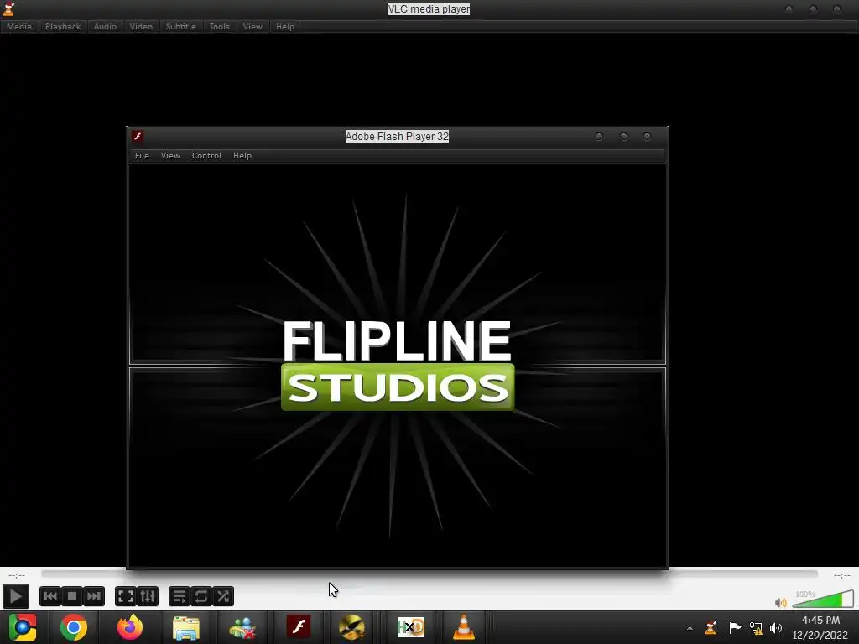
Task: Open the VLC Help menu
Action: 285,26
